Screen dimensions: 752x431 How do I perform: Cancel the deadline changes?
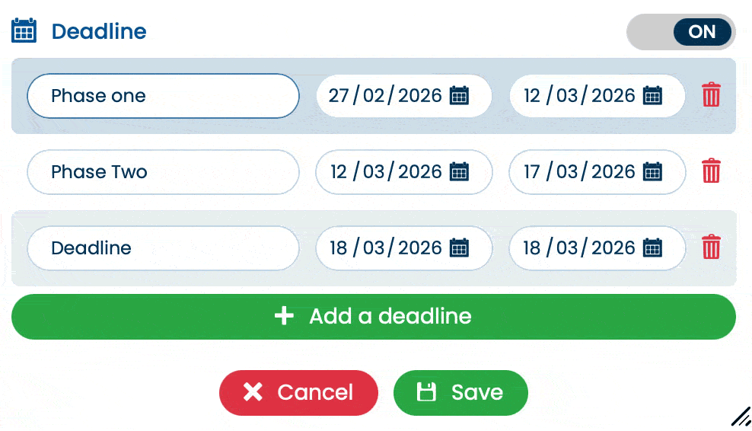[x=298, y=393]
